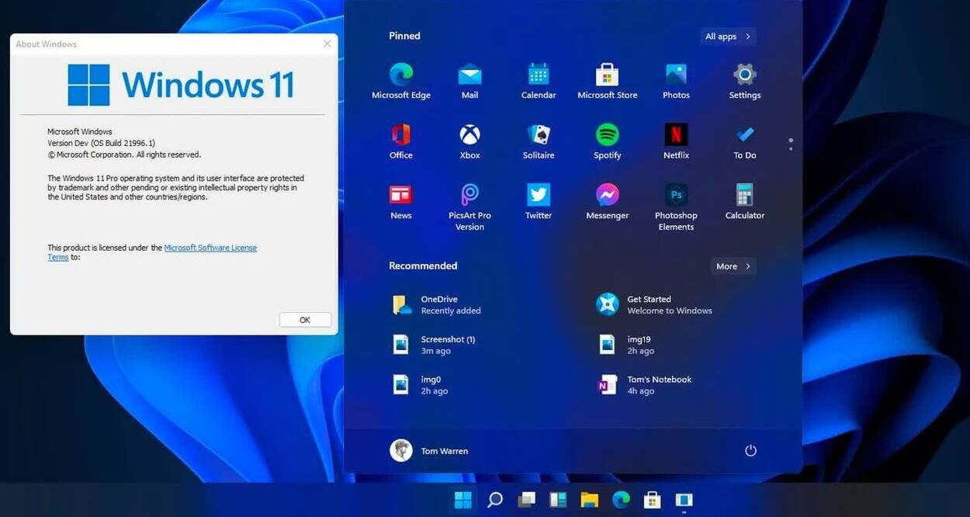Open the Calculator app
Screen dimensions: 970x517
[745, 202]
